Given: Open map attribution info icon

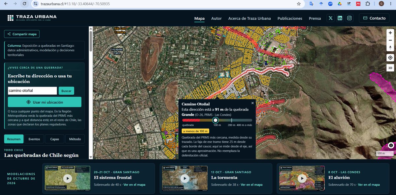Looking at the screenshot, I should (x=391, y=145).
